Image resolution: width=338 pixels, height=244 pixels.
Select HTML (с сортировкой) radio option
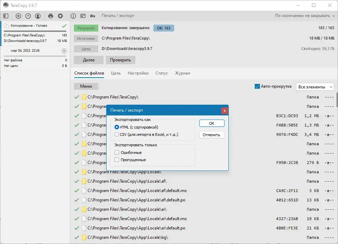117,127
